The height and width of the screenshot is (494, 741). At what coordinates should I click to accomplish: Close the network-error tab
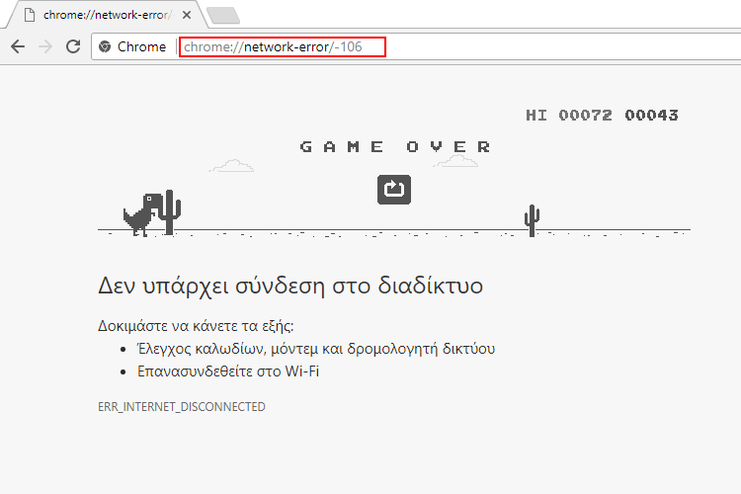187,15
